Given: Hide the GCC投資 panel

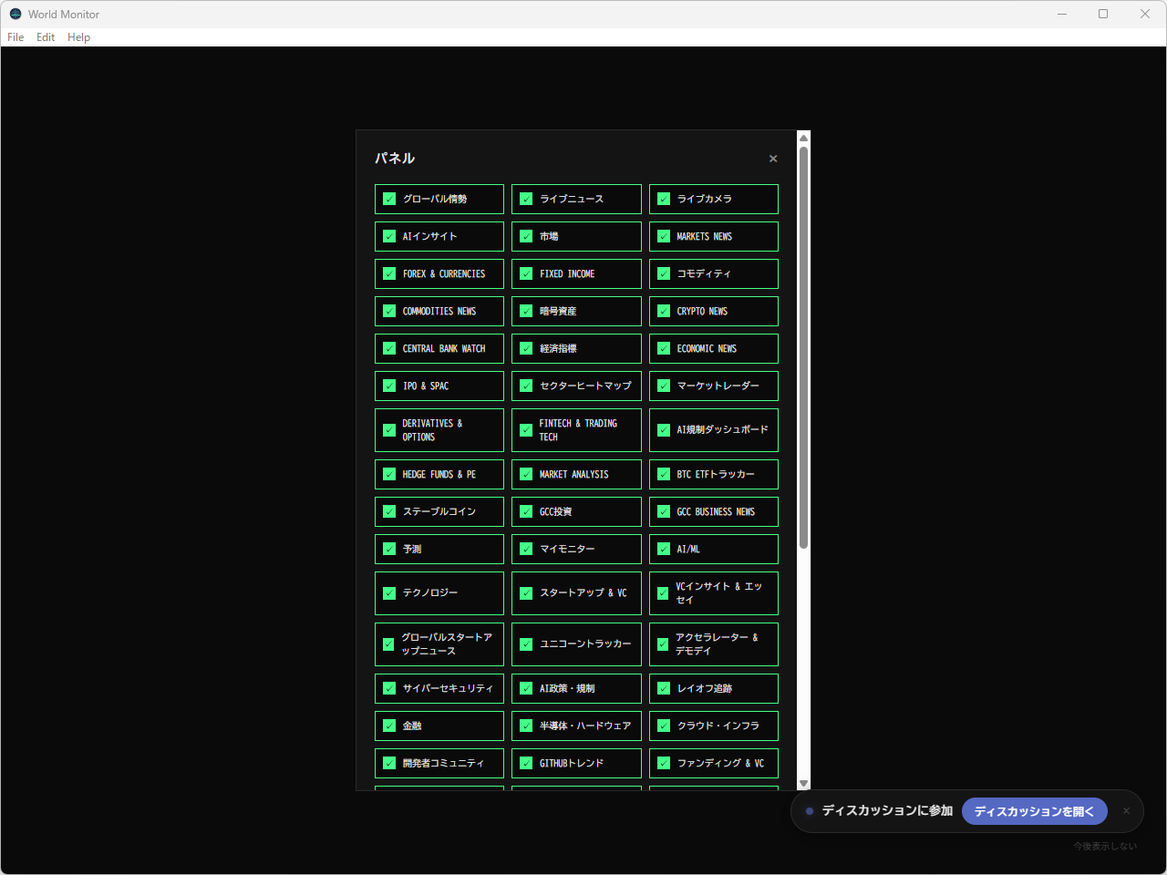Looking at the screenshot, I should click(526, 511).
